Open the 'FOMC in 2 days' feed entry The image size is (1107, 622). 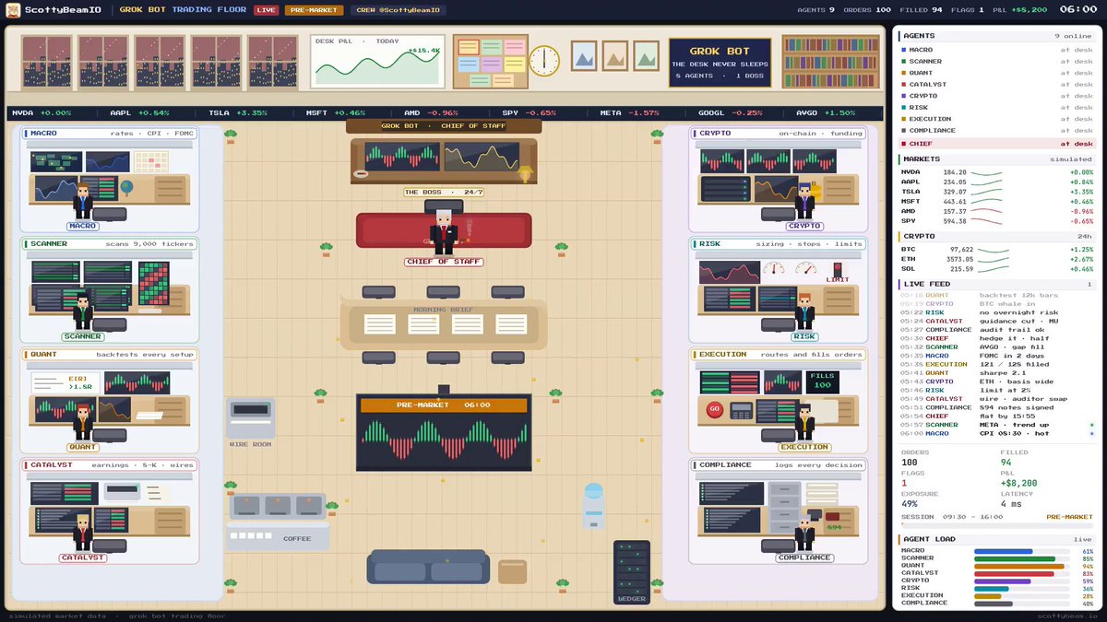pyautogui.click(x=995, y=356)
